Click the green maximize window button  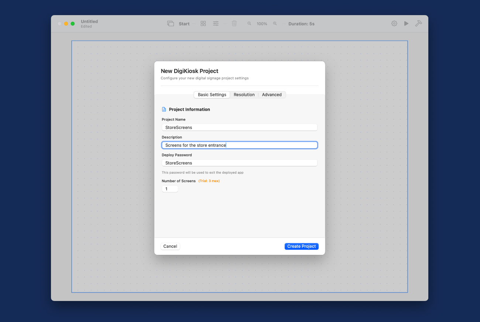(73, 24)
